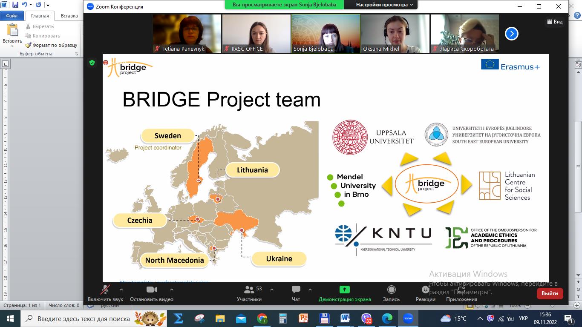Open the Реакции reactions menu

426,293
